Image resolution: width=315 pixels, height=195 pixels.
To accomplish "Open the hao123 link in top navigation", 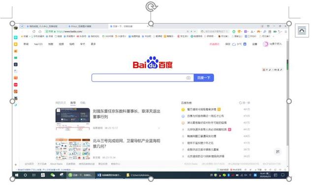I will pyautogui.click(x=38, y=44).
